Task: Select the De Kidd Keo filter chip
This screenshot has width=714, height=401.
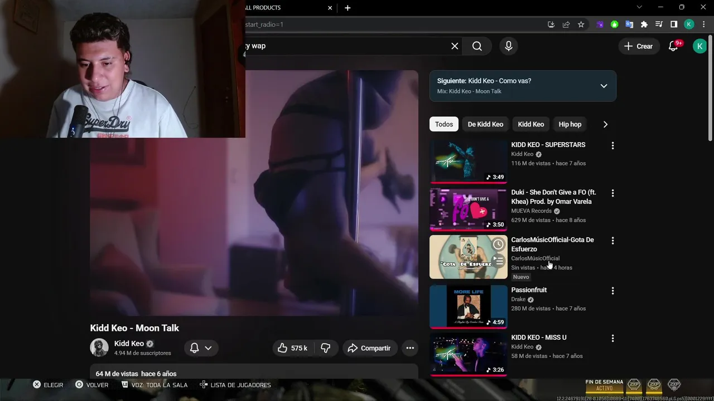Action: click(x=485, y=124)
